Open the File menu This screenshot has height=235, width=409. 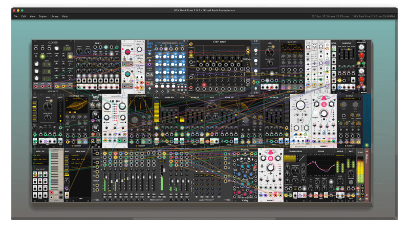pyautogui.click(x=16, y=16)
